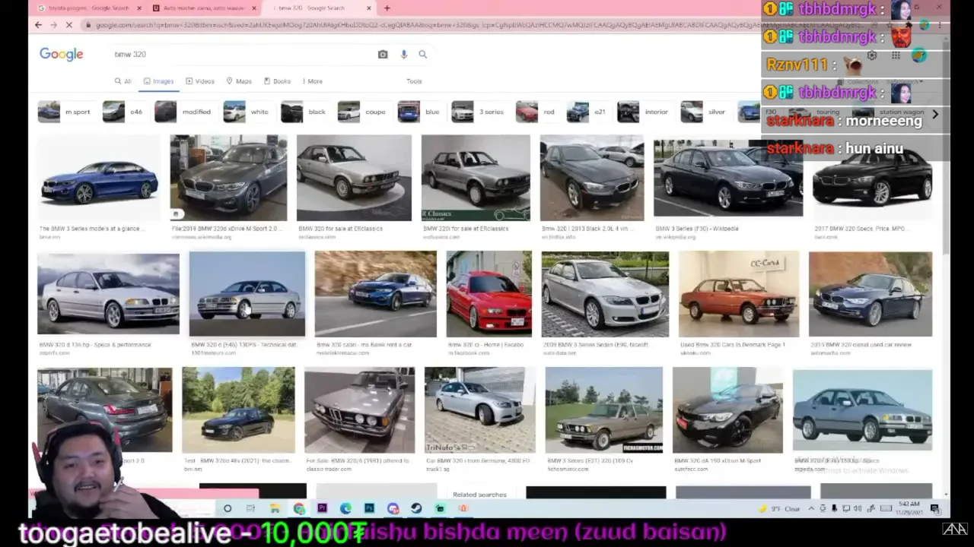Open the BMW 320 d 136 hp image
This screenshot has width=974, height=547.
point(108,294)
